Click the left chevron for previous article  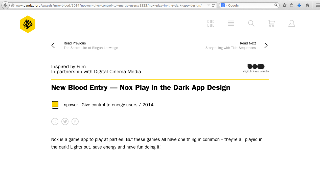53,45
